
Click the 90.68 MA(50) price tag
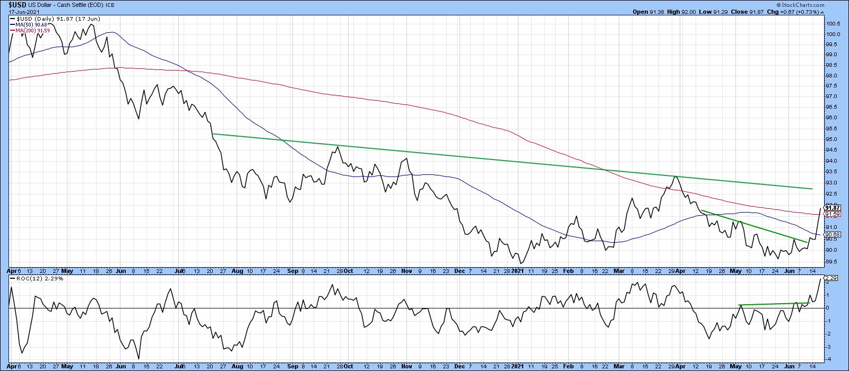(831, 235)
